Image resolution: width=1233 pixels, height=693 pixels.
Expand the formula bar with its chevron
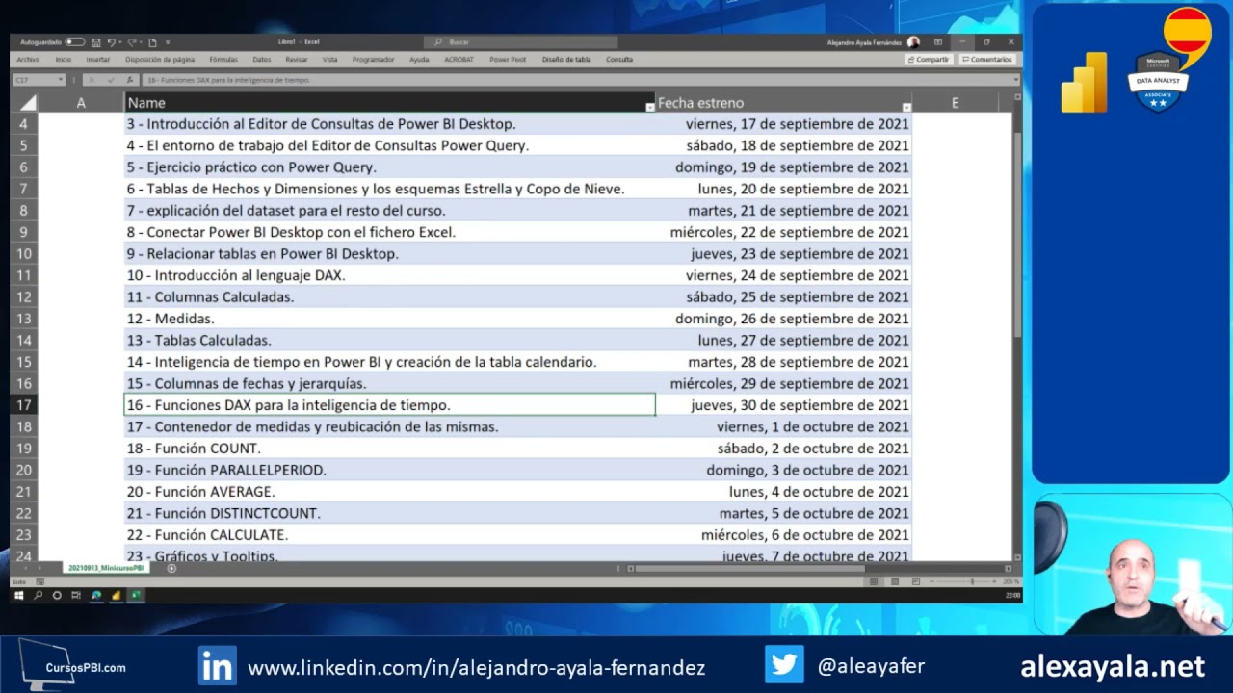tap(1015, 80)
